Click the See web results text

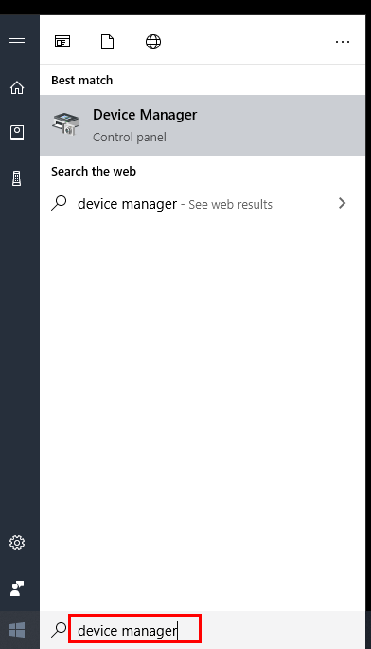[230, 204]
